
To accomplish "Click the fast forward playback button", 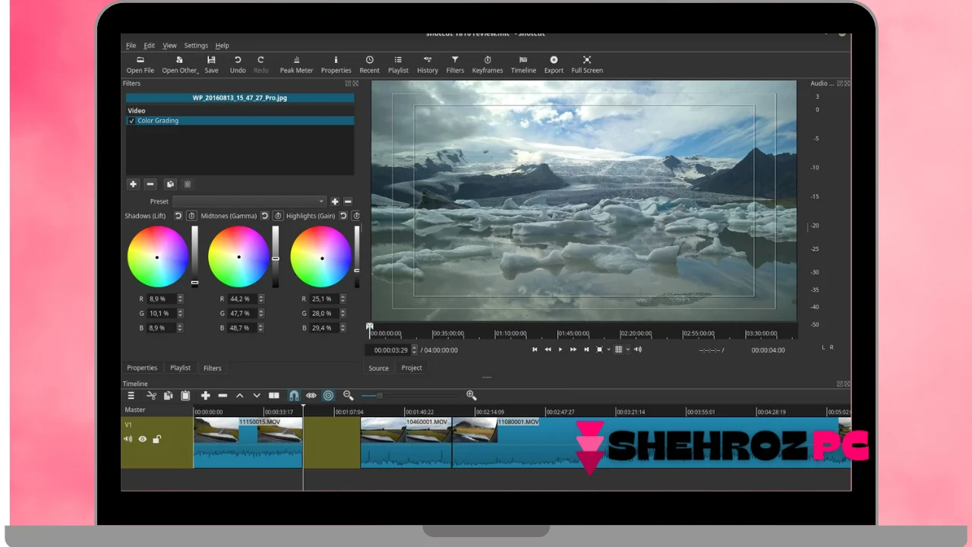I will 573,349.
